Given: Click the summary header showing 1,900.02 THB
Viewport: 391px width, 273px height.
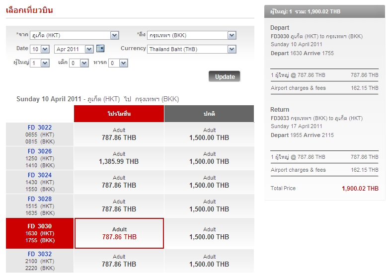Looking at the screenshot, I should (324, 11).
